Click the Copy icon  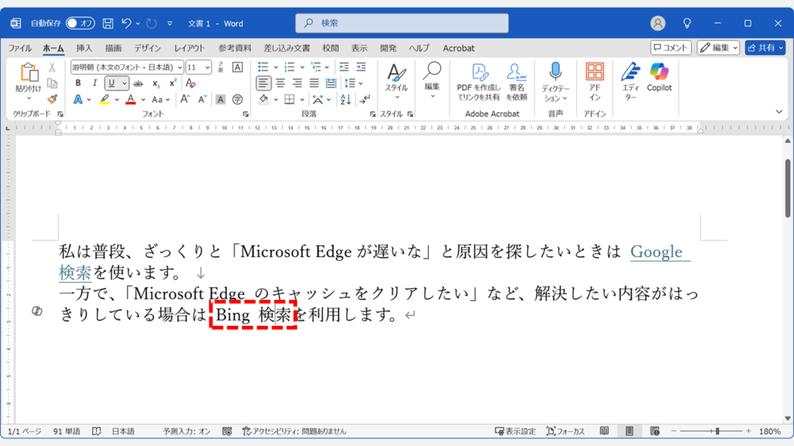coord(52,83)
